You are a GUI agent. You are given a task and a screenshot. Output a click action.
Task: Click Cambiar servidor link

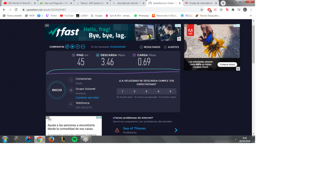point(87,98)
